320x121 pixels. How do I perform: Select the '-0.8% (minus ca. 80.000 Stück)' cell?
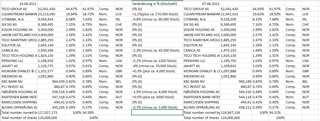coord(157,19)
